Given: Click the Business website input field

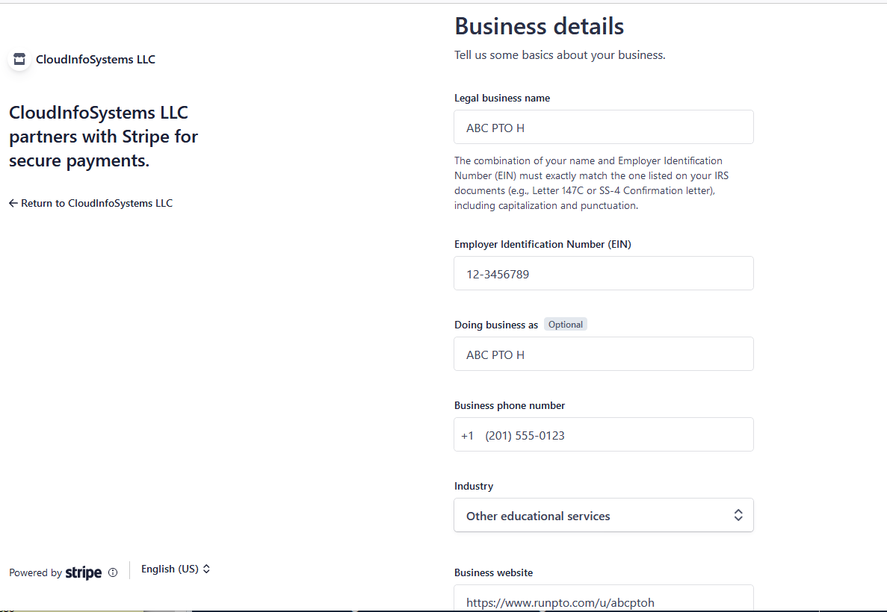Looking at the screenshot, I should click(x=604, y=601).
